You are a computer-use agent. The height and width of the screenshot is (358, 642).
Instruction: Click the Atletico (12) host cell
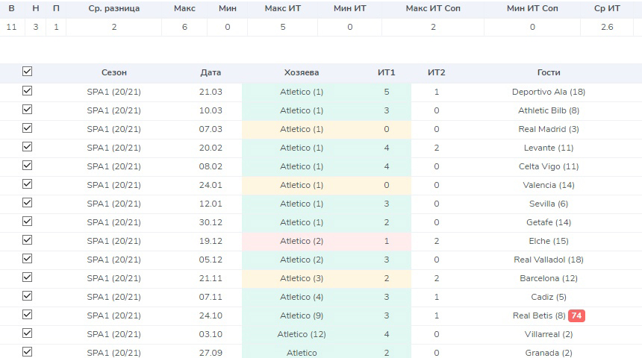(302, 334)
